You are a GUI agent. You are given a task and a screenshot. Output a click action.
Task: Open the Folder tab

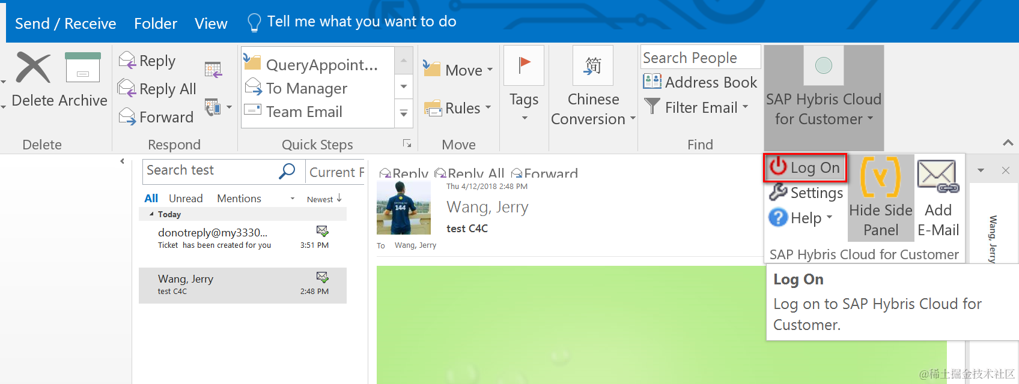(156, 23)
